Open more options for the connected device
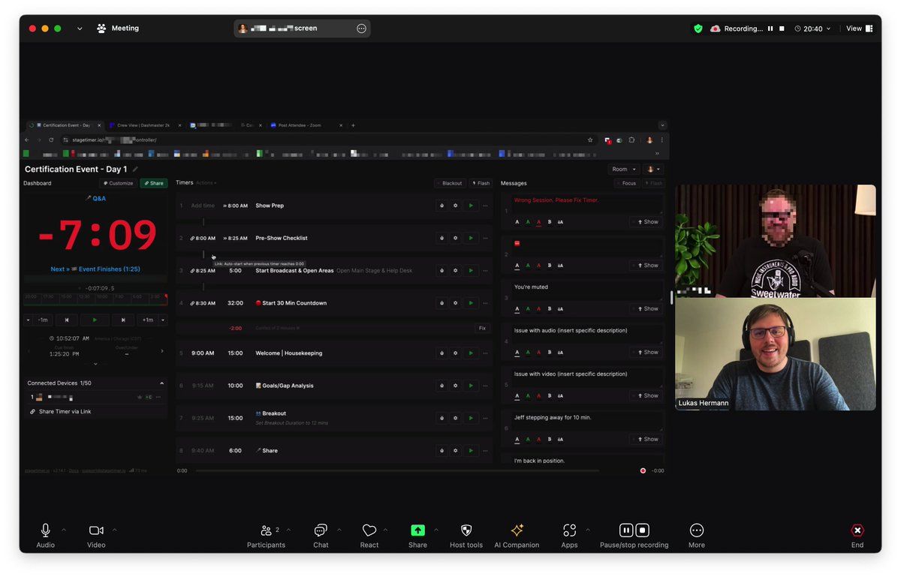This screenshot has width=901, height=577. pyautogui.click(x=158, y=397)
